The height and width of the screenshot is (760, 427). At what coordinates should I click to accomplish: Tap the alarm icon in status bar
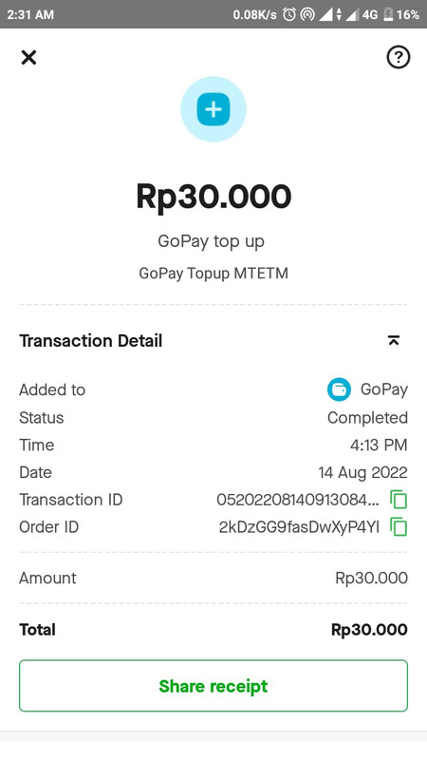[x=289, y=14]
